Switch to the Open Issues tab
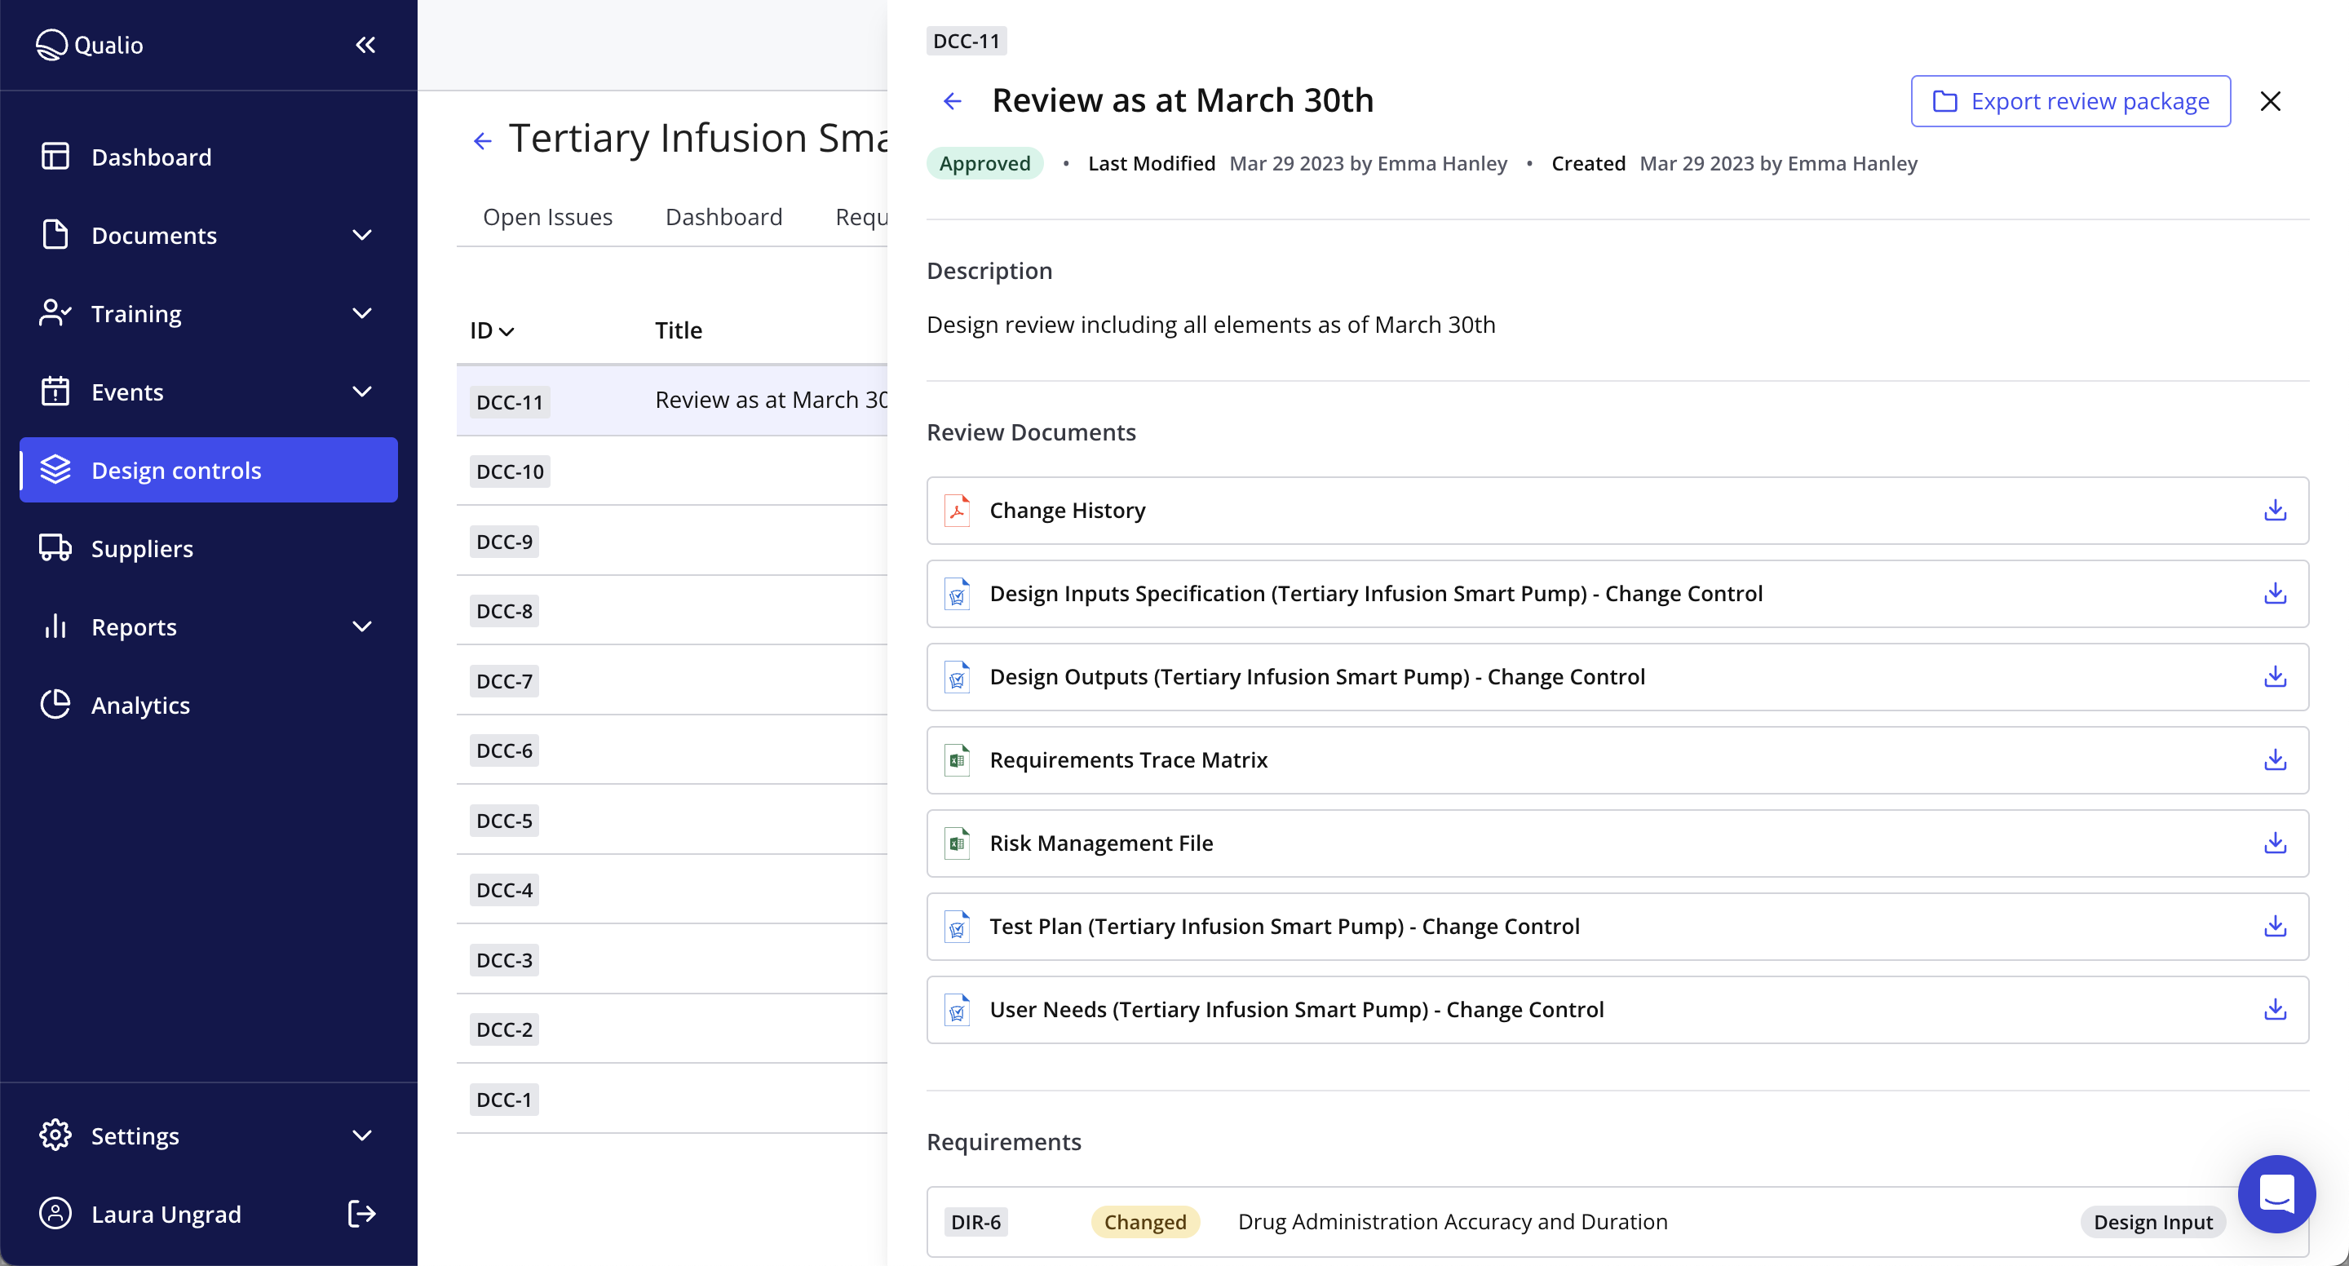 click(547, 217)
